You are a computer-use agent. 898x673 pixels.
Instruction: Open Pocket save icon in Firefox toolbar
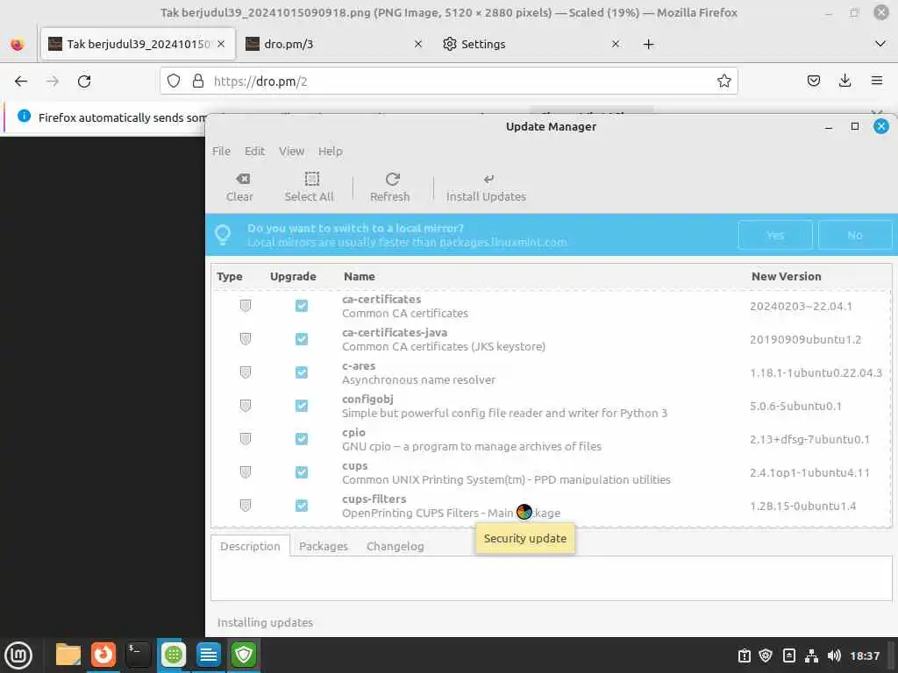click(x=813, y=81)
